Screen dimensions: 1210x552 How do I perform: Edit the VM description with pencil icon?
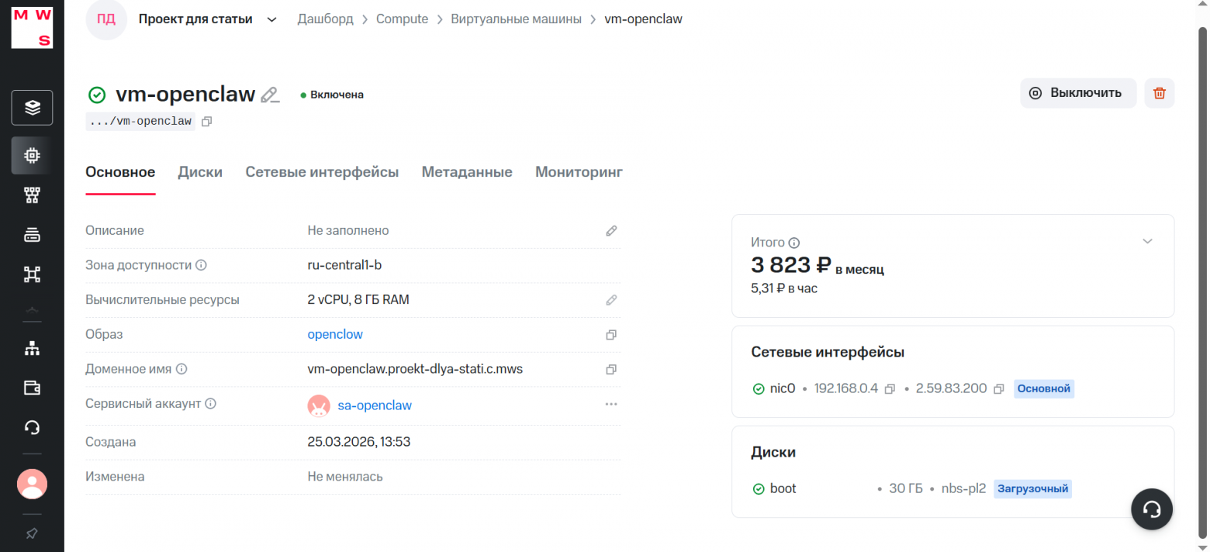tap(611, 230)
